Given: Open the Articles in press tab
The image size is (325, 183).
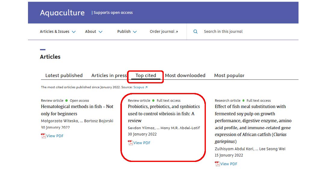Looking at the screenshot, I should click(x=109, y=76).
